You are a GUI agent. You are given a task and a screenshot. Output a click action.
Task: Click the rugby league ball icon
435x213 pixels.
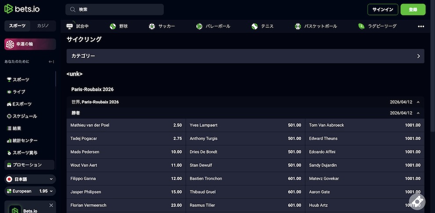[x=361, y=26]
